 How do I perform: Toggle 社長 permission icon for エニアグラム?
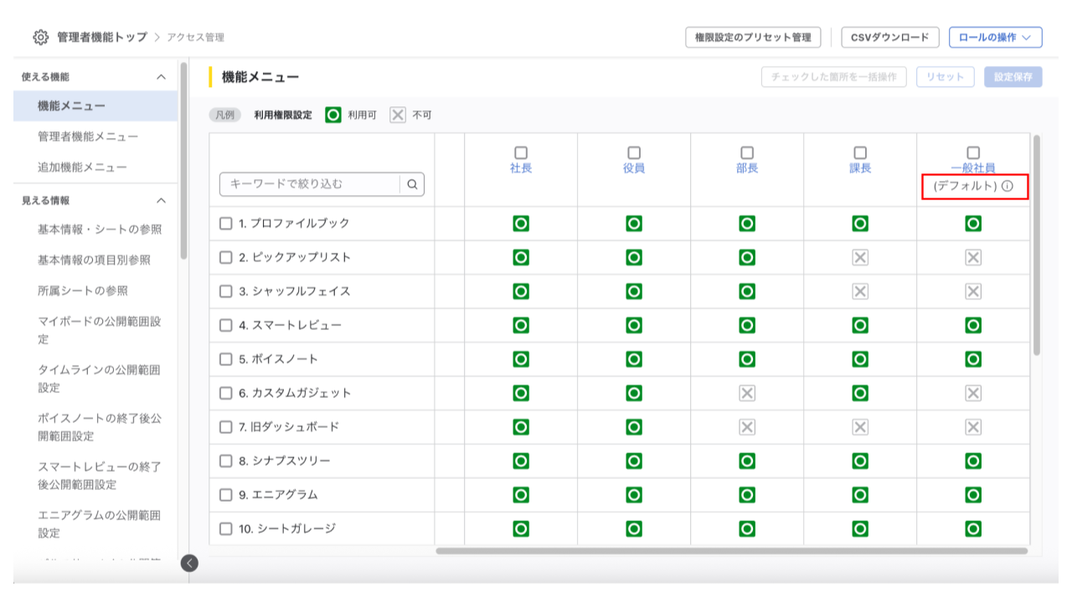(x=521, y=495)
